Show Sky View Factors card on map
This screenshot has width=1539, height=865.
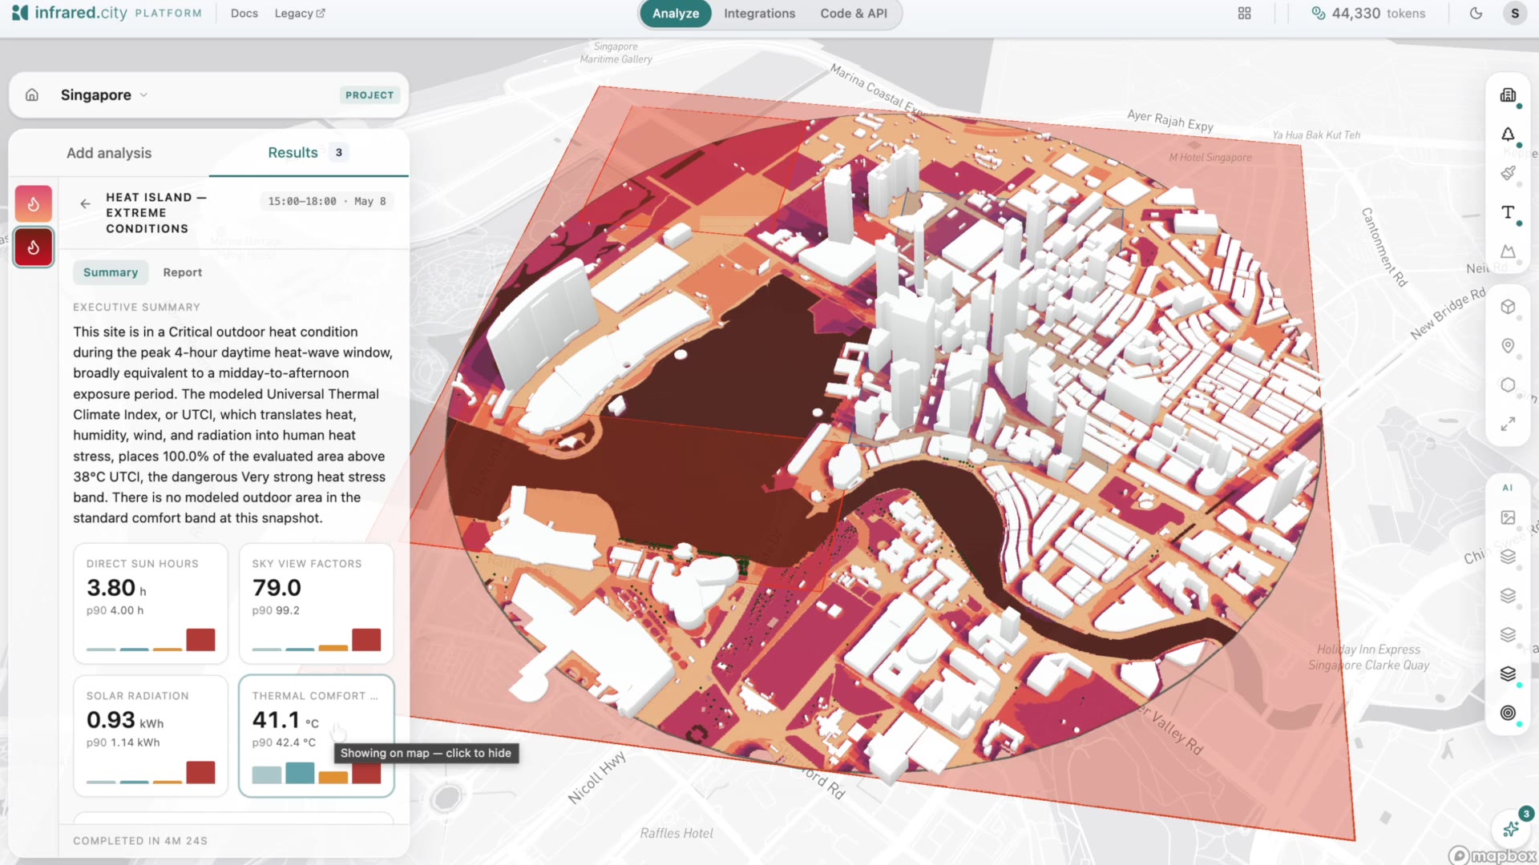point(317,604)
